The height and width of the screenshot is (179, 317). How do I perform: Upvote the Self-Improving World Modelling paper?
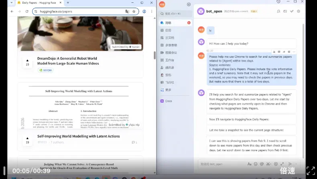28,141
